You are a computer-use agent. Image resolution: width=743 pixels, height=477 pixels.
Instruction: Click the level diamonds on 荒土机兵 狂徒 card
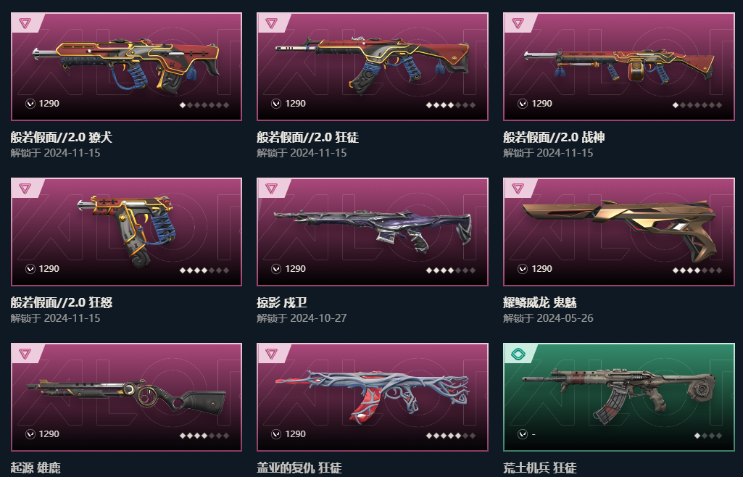[708, 436]
